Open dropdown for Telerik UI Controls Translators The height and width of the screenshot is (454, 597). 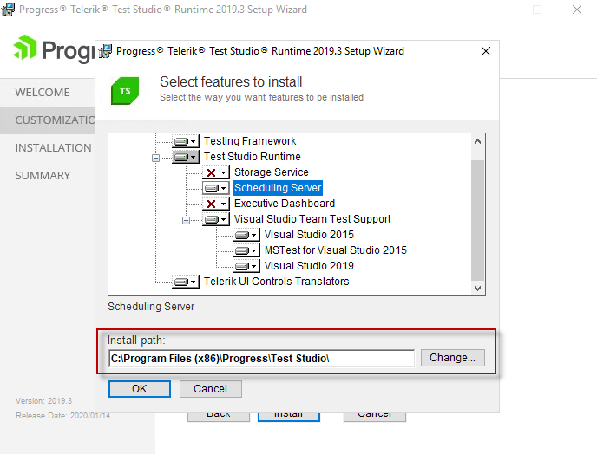click(x=186, y=282)
